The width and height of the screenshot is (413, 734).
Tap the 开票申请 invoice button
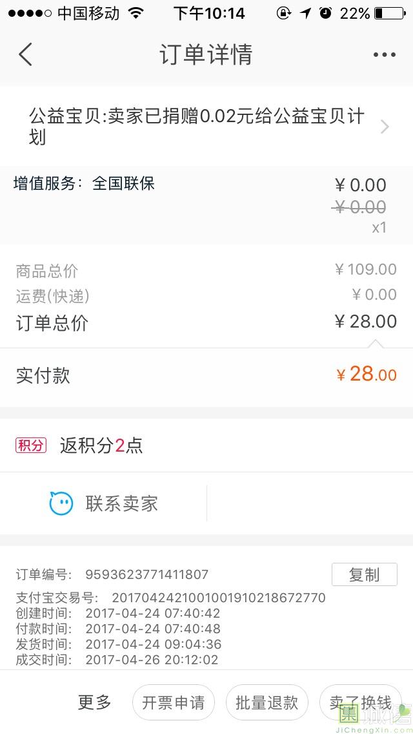click(173, 702)
